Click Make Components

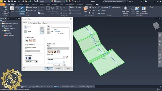144,10
